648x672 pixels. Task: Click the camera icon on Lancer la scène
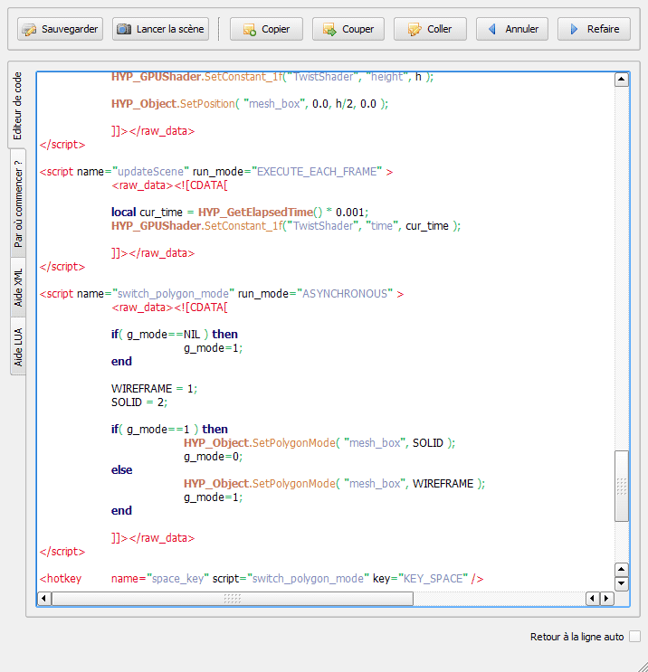(x=124, y=29)
